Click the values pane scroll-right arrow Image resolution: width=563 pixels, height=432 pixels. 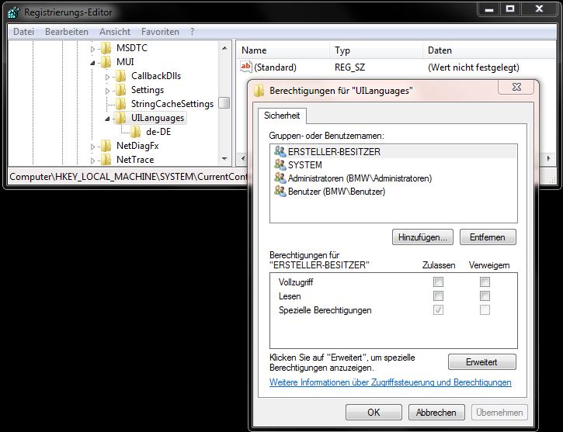(x=549, y=158)
